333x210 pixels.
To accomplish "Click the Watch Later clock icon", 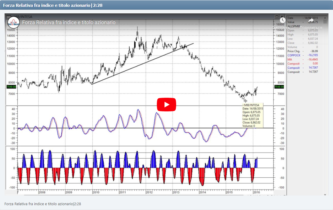I will (x=282, y=20).
